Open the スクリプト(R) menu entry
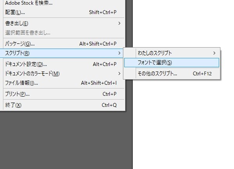 (x=62, y=53)
